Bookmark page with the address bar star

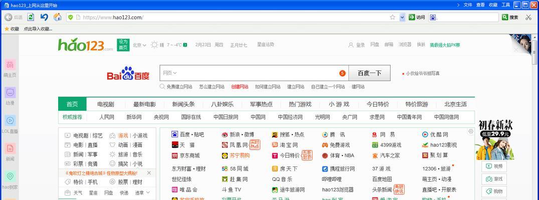click(393, 17)
